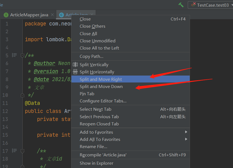The width and height of the screenshot is (233, 168).
Task: Click 'private int' on line 15
Action: click(x=53, y=135)
